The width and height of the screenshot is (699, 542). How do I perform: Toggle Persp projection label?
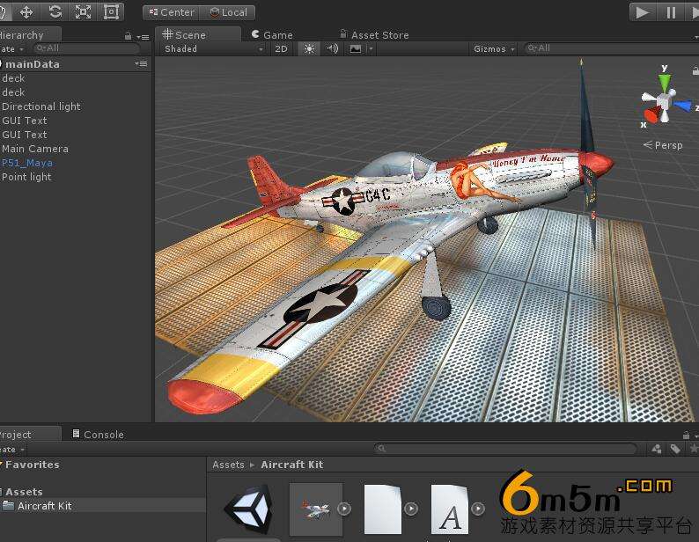pyautogui.click(x=663, y=145)
